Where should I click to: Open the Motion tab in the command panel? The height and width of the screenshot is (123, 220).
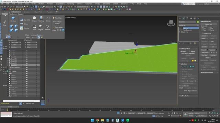pos(191,18)
